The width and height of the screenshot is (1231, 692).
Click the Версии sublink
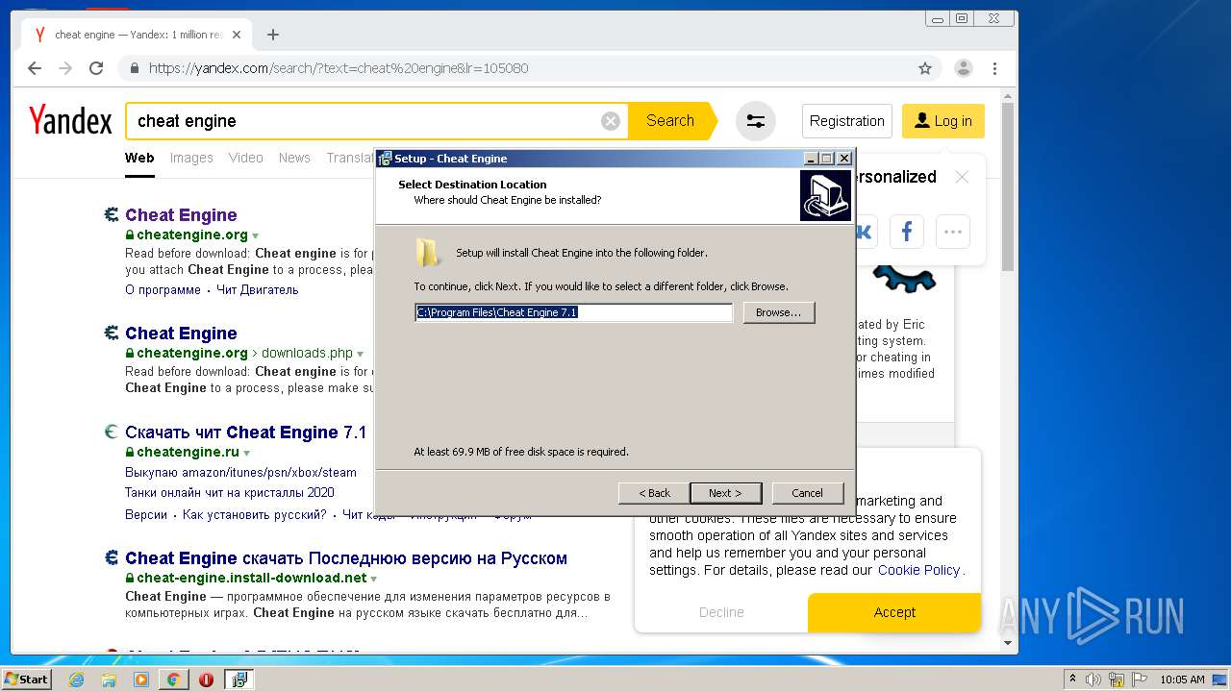(146, 515)
